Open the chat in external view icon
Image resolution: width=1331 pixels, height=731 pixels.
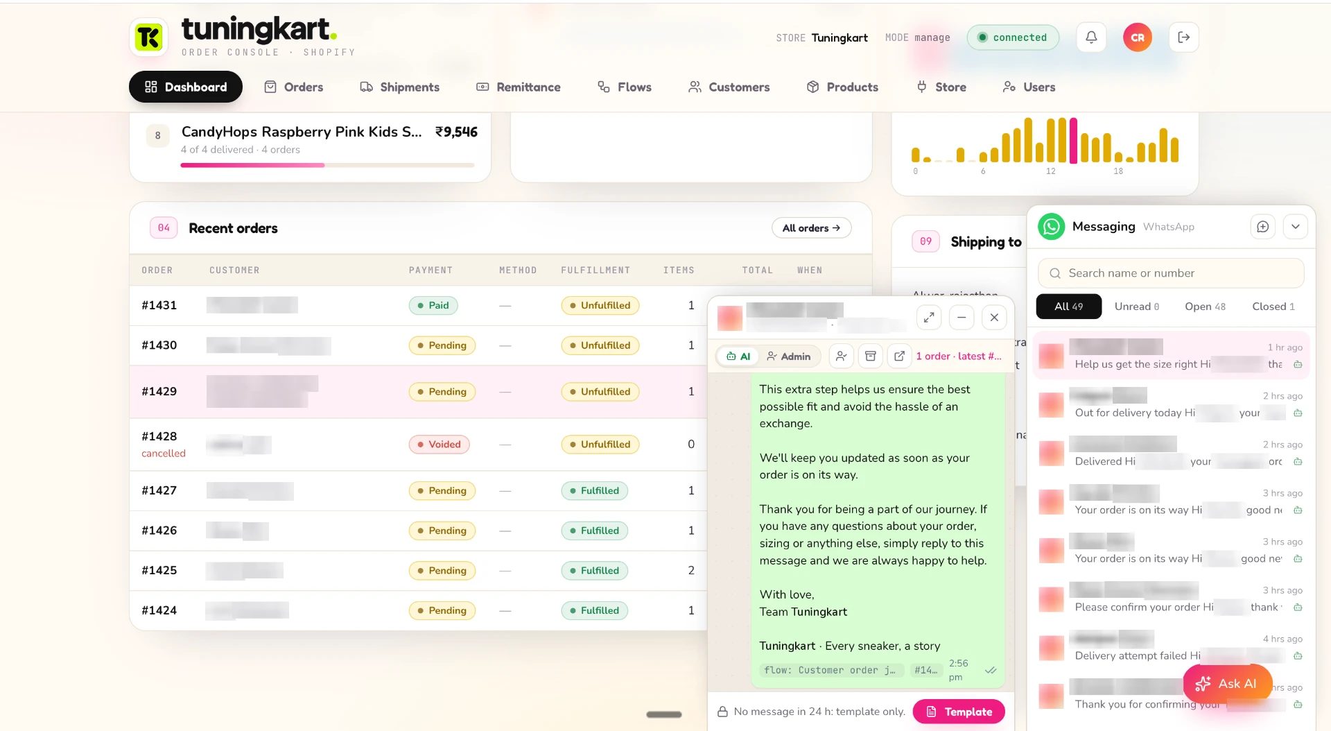coord(899,356)
